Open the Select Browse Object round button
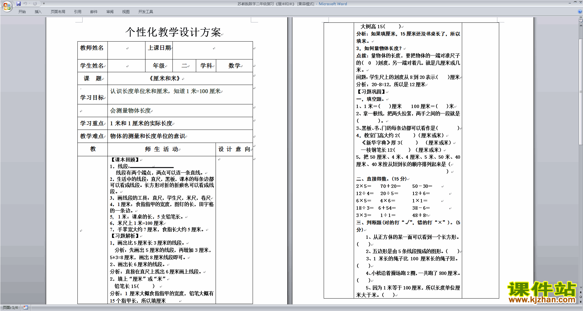 tap(581, 297)
